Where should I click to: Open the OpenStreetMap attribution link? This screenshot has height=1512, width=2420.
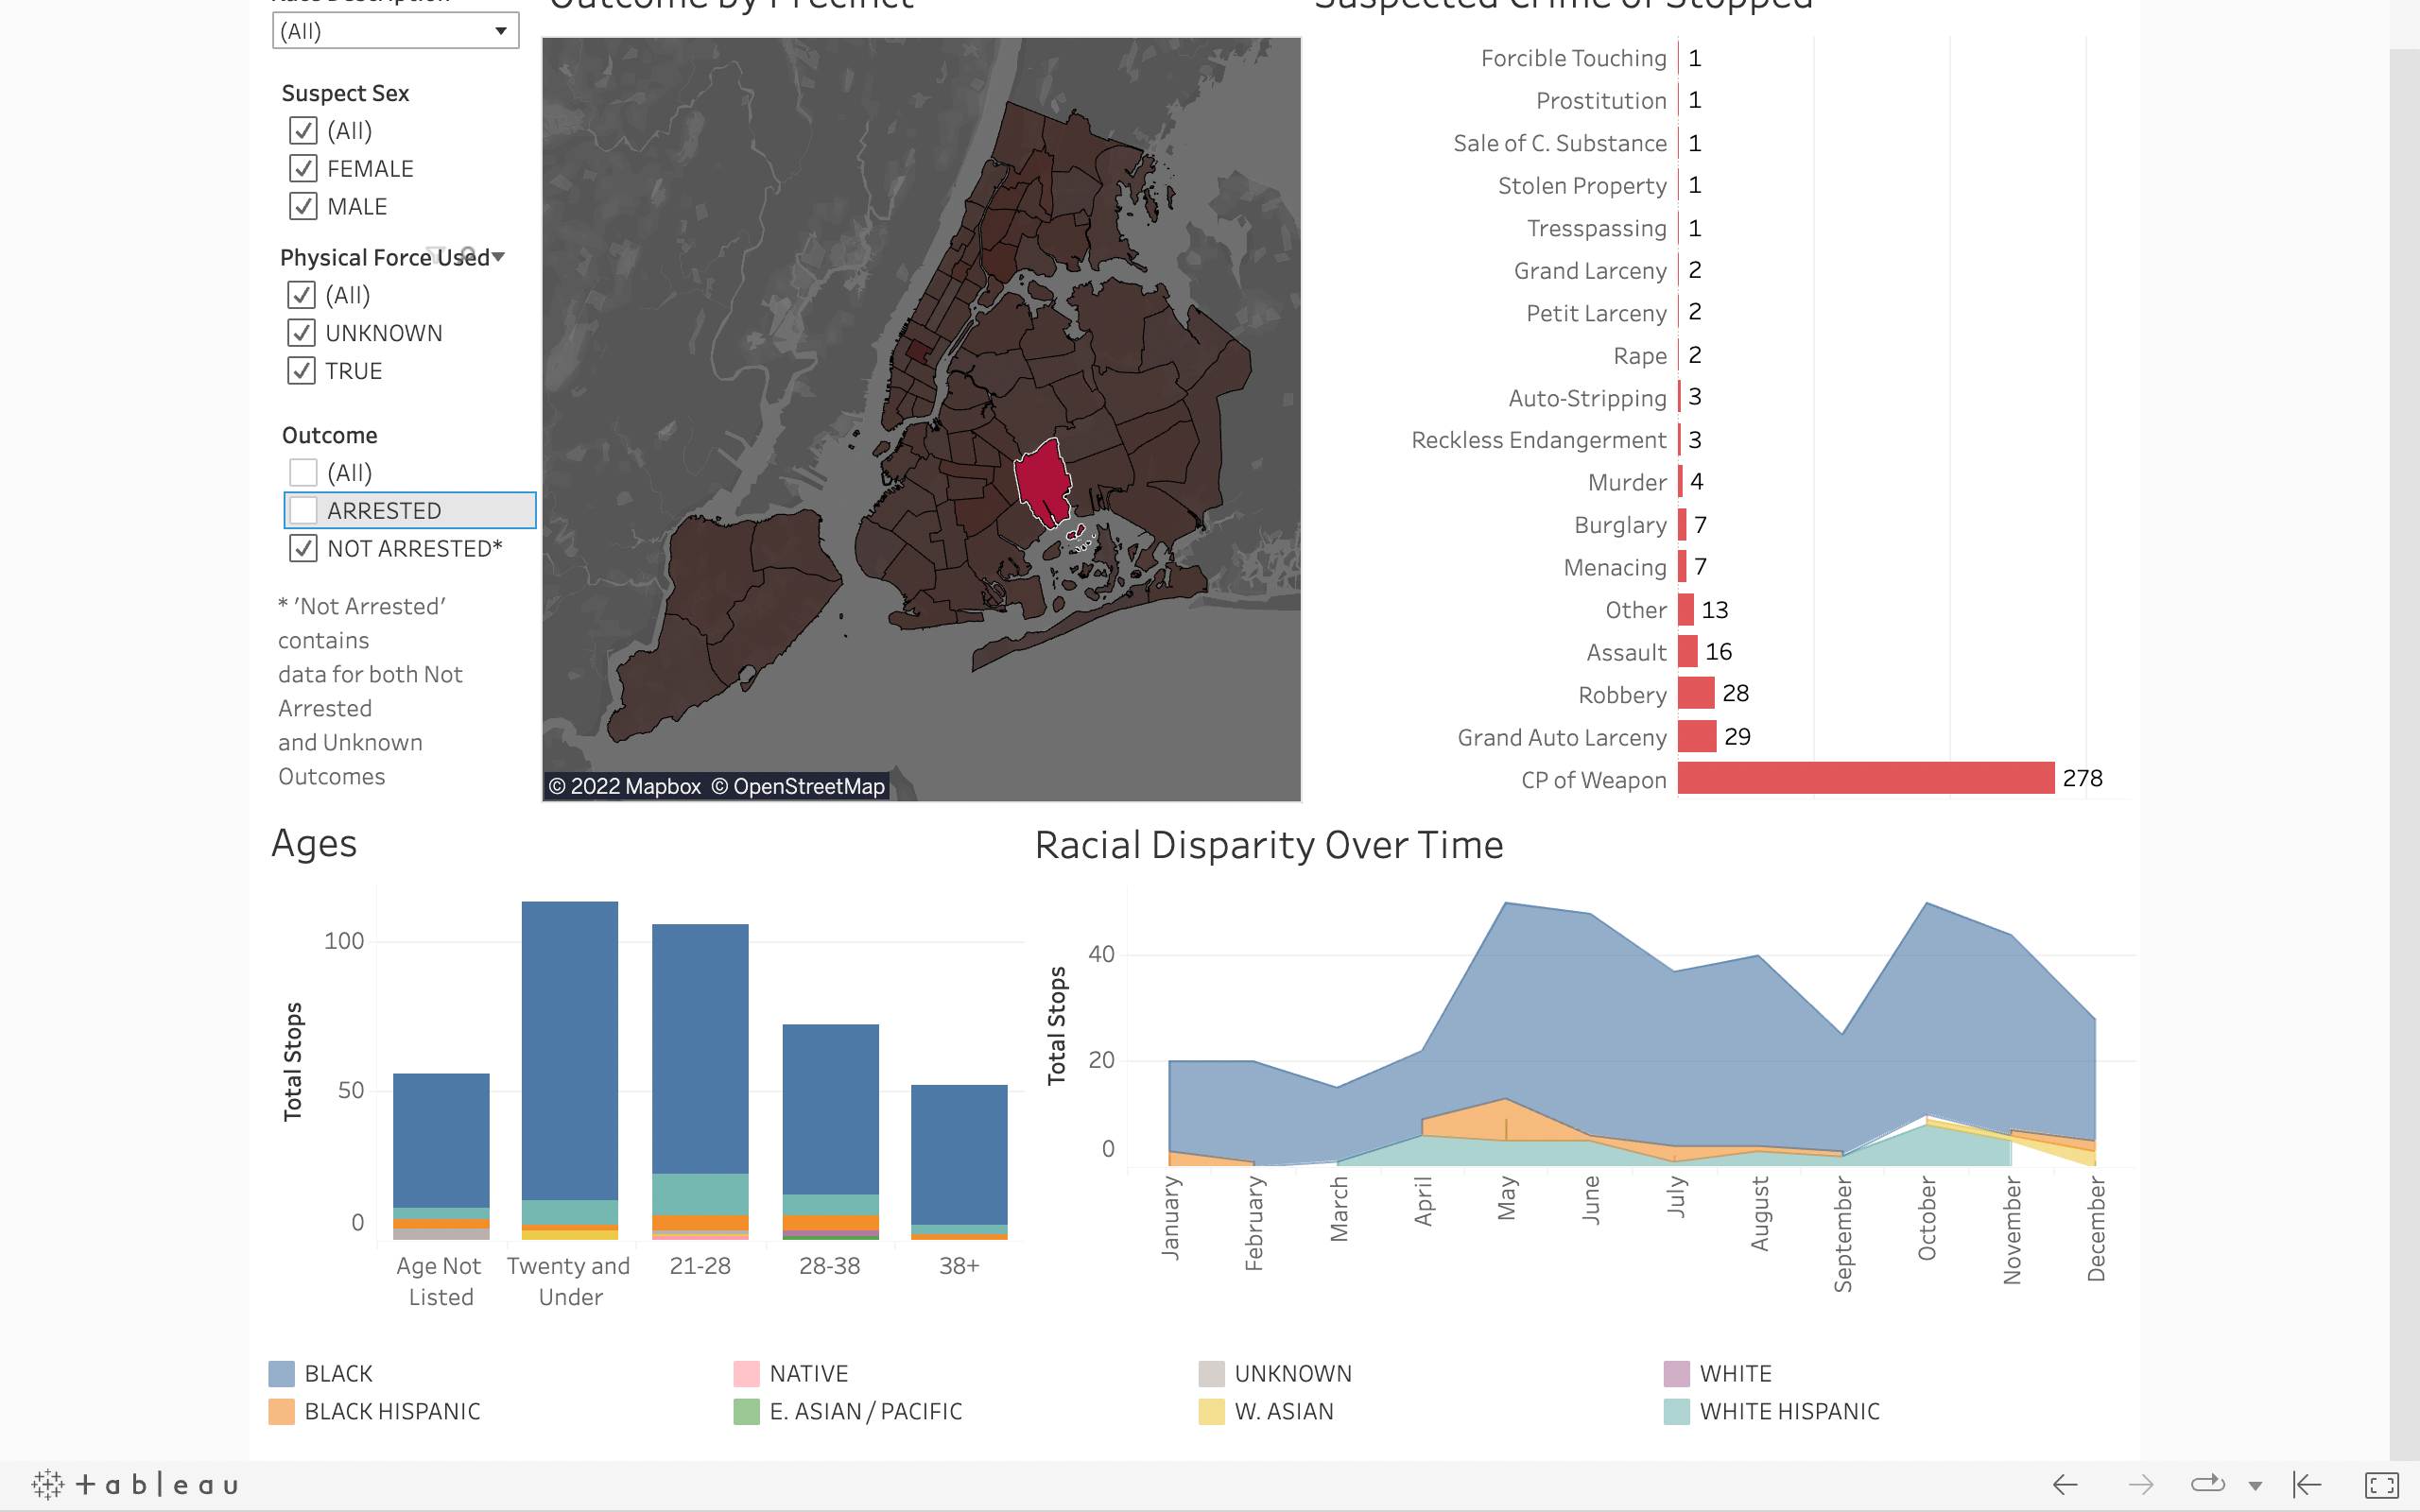pyautogui.click(x=798, y=786)
